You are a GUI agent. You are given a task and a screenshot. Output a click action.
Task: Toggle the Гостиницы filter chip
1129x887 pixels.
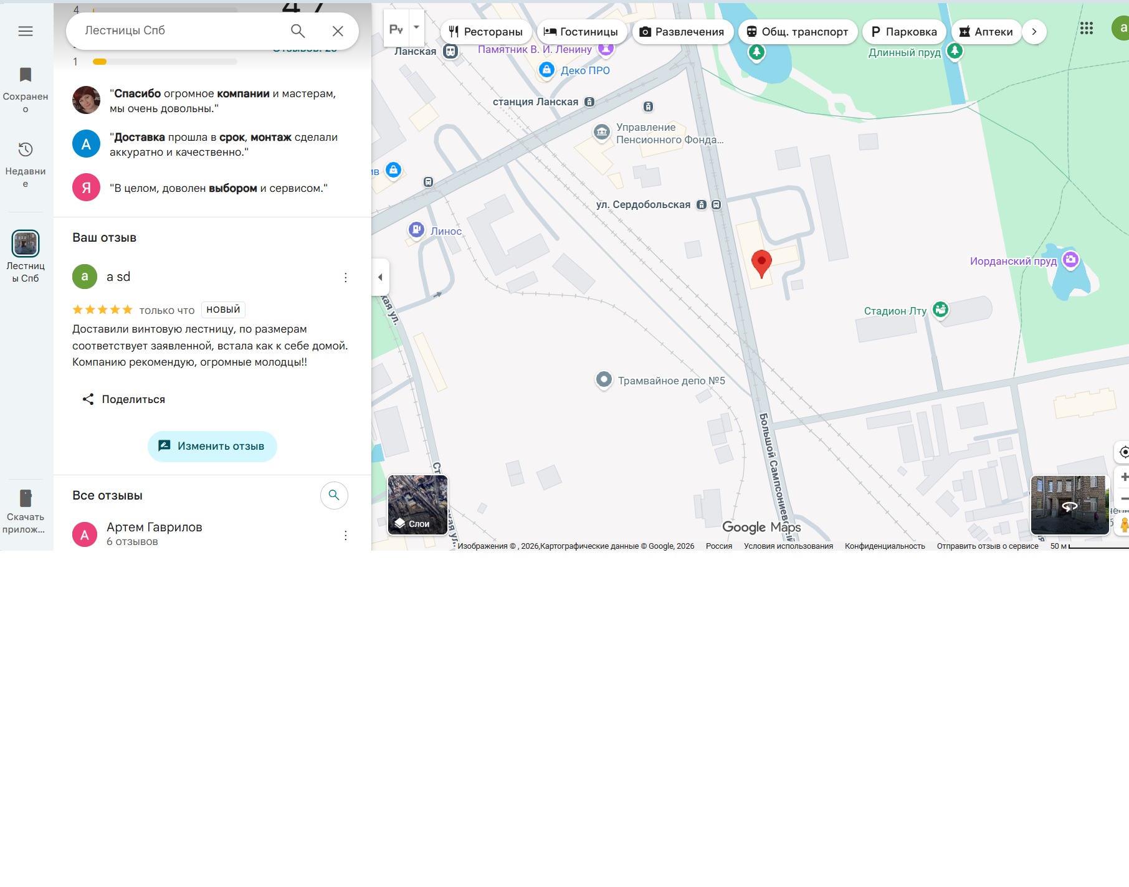pyautogui.click(x=581, y=32)
